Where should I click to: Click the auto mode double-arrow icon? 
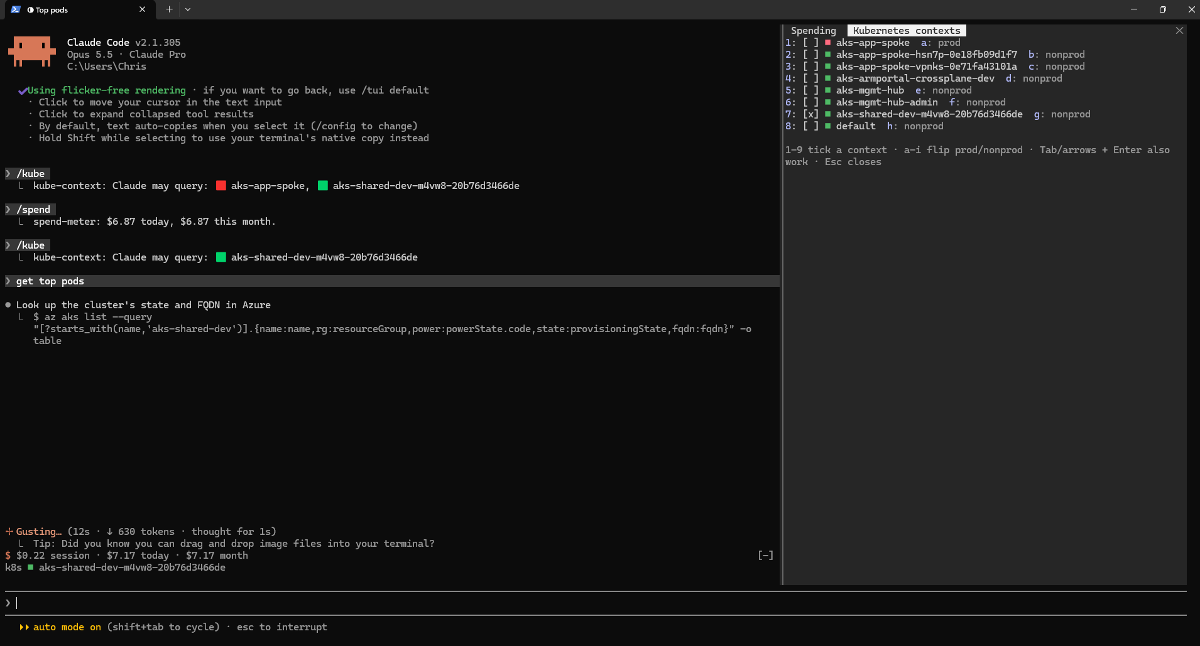tap(24, 627)
